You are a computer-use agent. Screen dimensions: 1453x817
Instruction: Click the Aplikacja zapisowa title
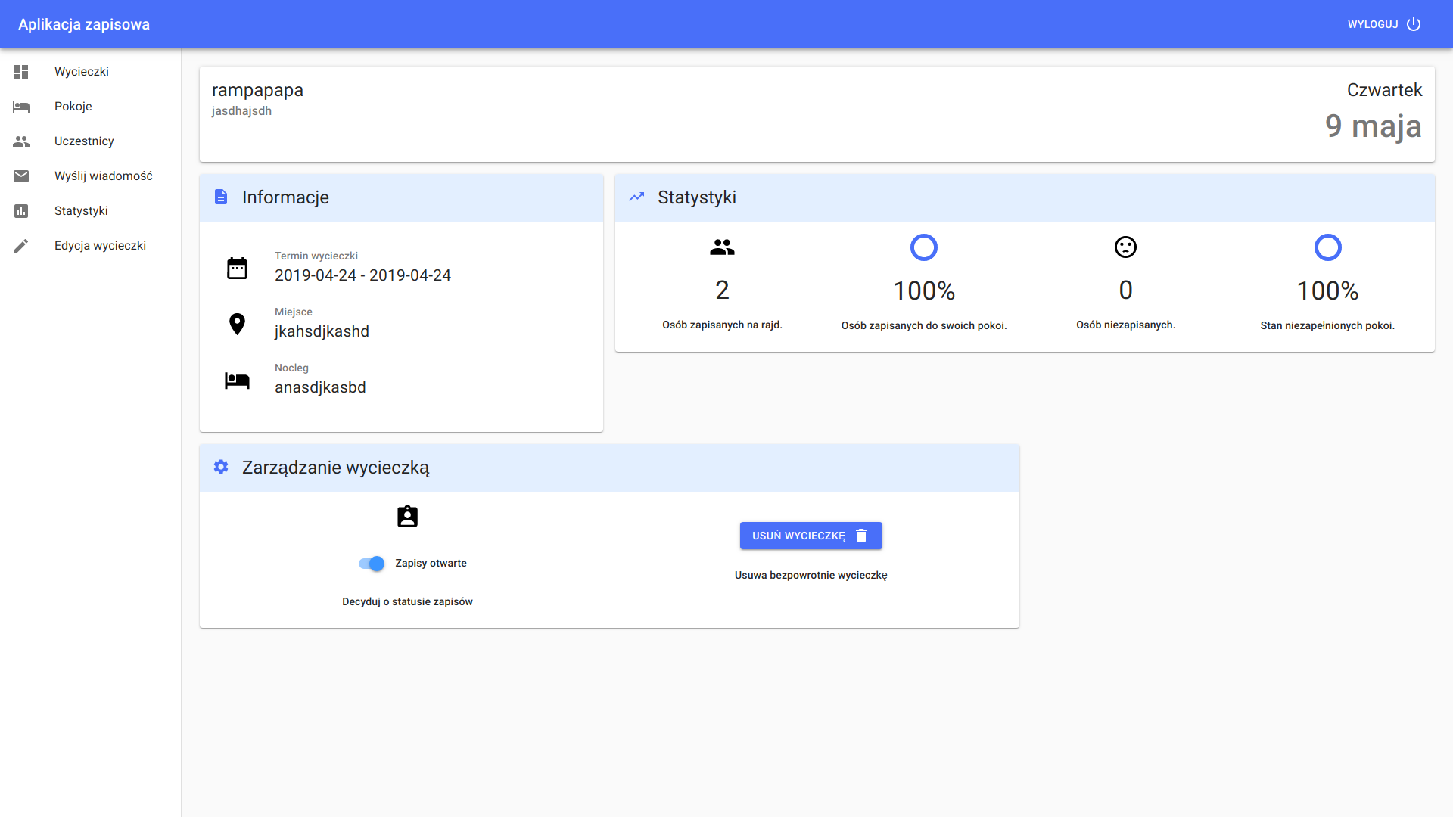[x=84, y=24]
